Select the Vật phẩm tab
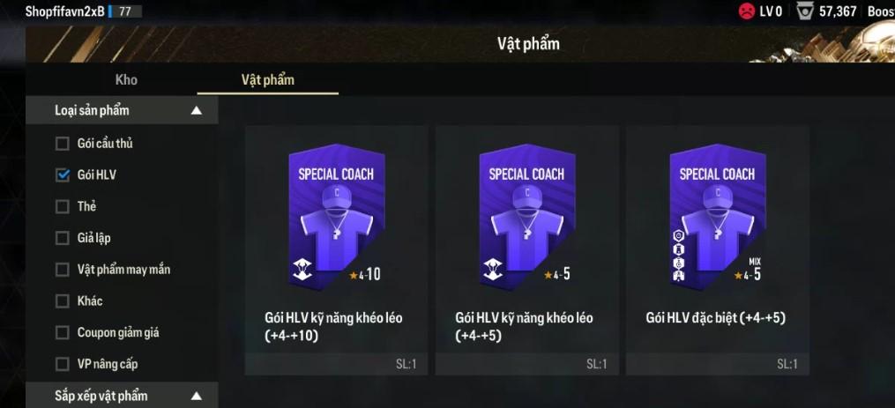895x408 pixels. [x=268, y=80]
